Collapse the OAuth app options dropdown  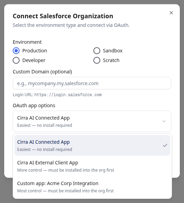click(92, 121)
